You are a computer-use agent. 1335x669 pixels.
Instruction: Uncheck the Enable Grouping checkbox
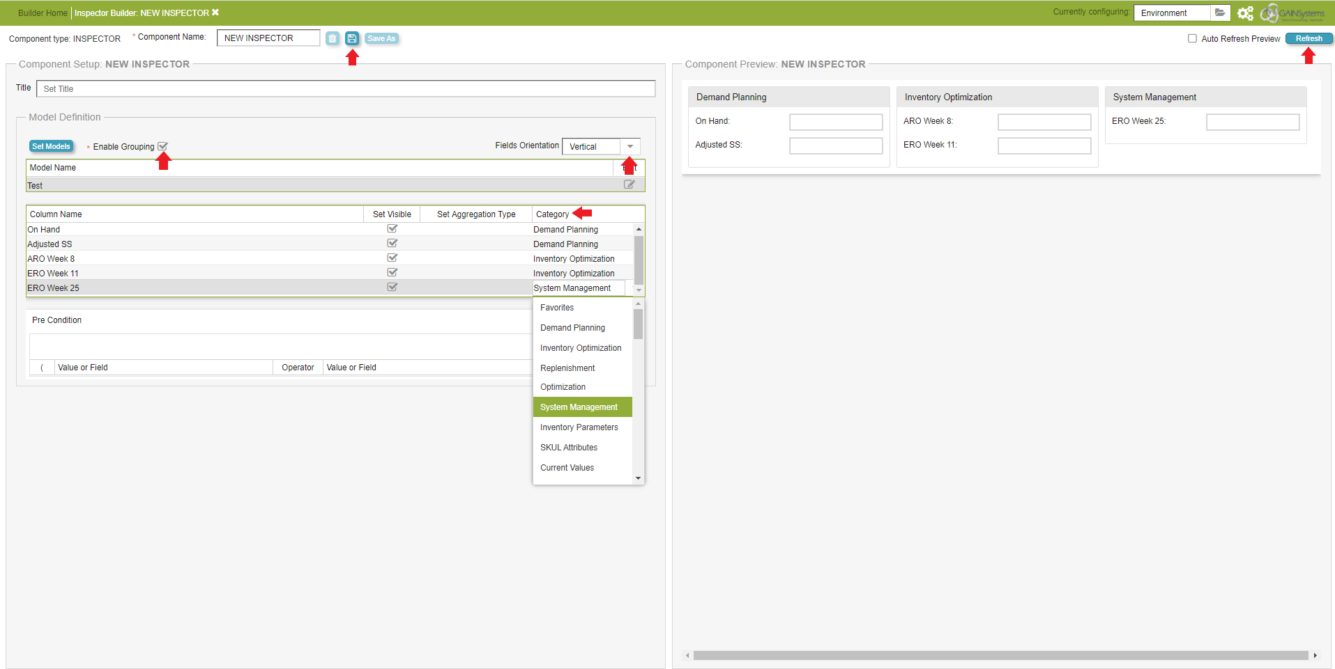point(162,146)
